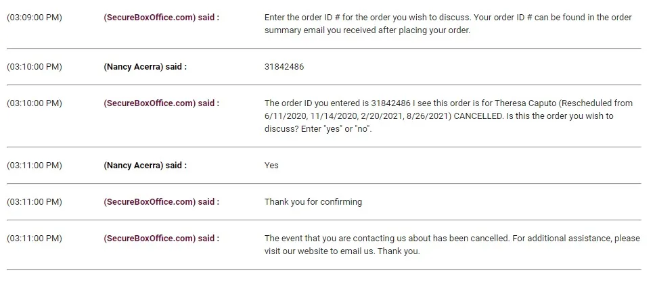This screenshot has height=298, width=655.
Task: Click the timestamp beside Nancy's Yes reply
Action: pyautogui.click(x=35, y=166)
